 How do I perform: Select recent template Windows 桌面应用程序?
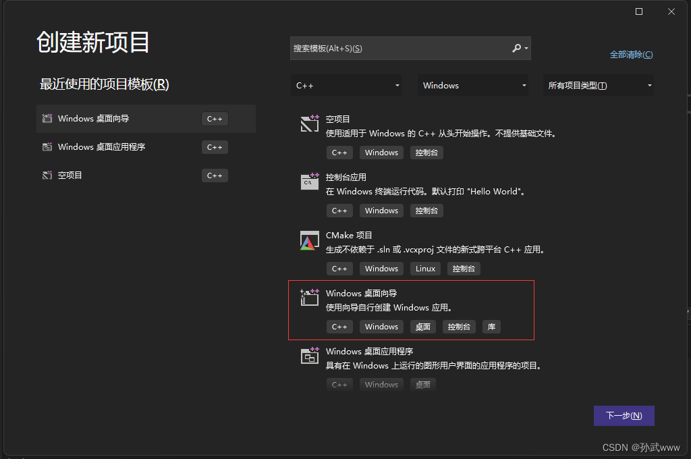(x=146, y=147)
